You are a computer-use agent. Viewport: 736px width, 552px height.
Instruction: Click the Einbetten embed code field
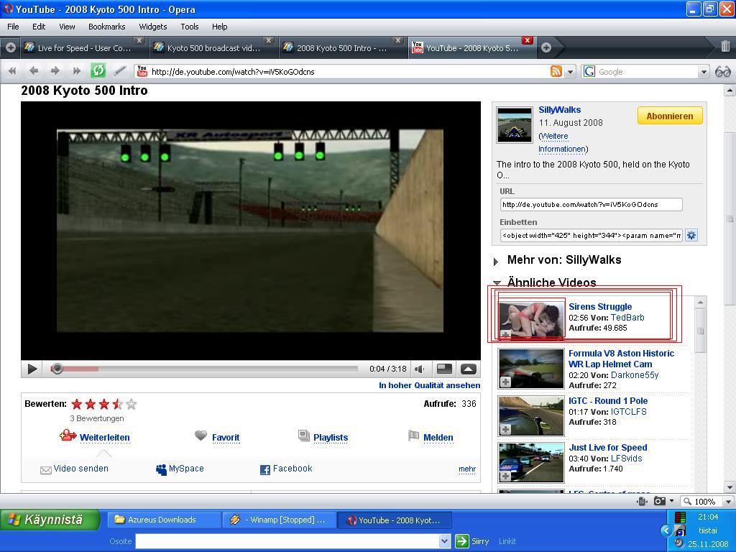591,236
